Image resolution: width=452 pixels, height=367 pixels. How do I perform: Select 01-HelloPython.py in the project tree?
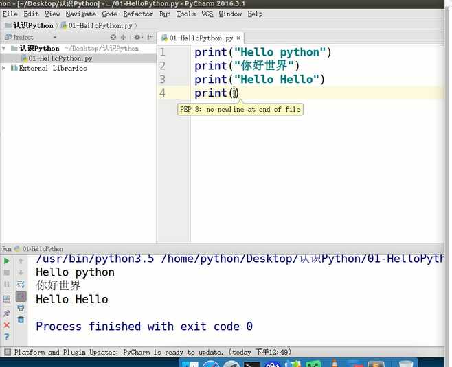60,58
